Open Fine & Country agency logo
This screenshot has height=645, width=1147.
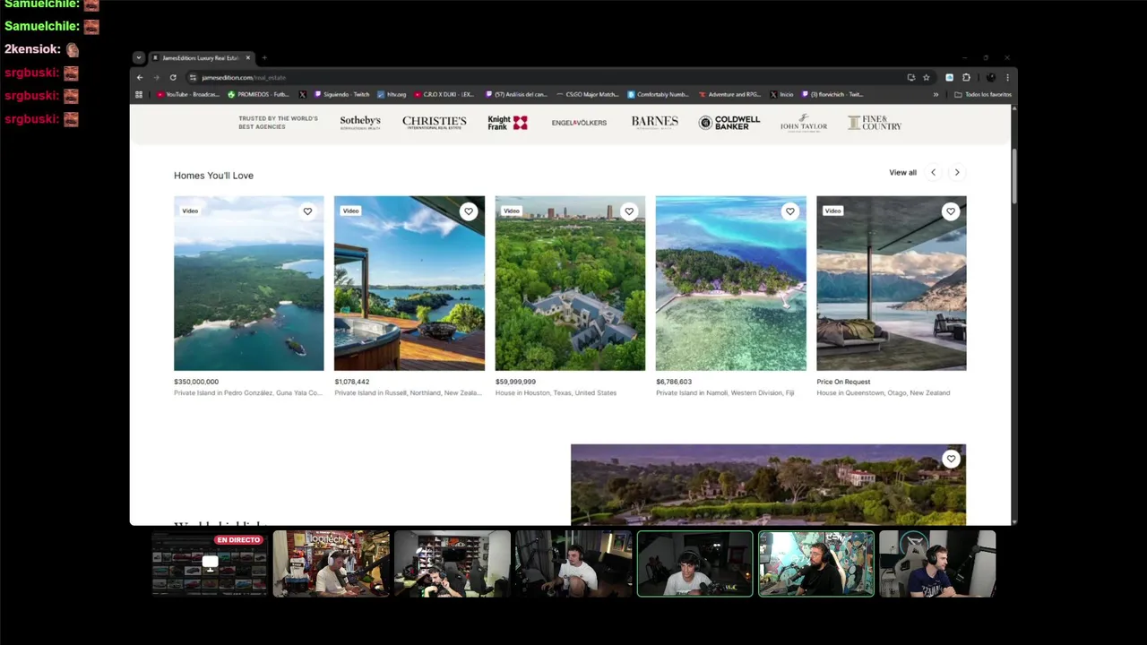875,123
